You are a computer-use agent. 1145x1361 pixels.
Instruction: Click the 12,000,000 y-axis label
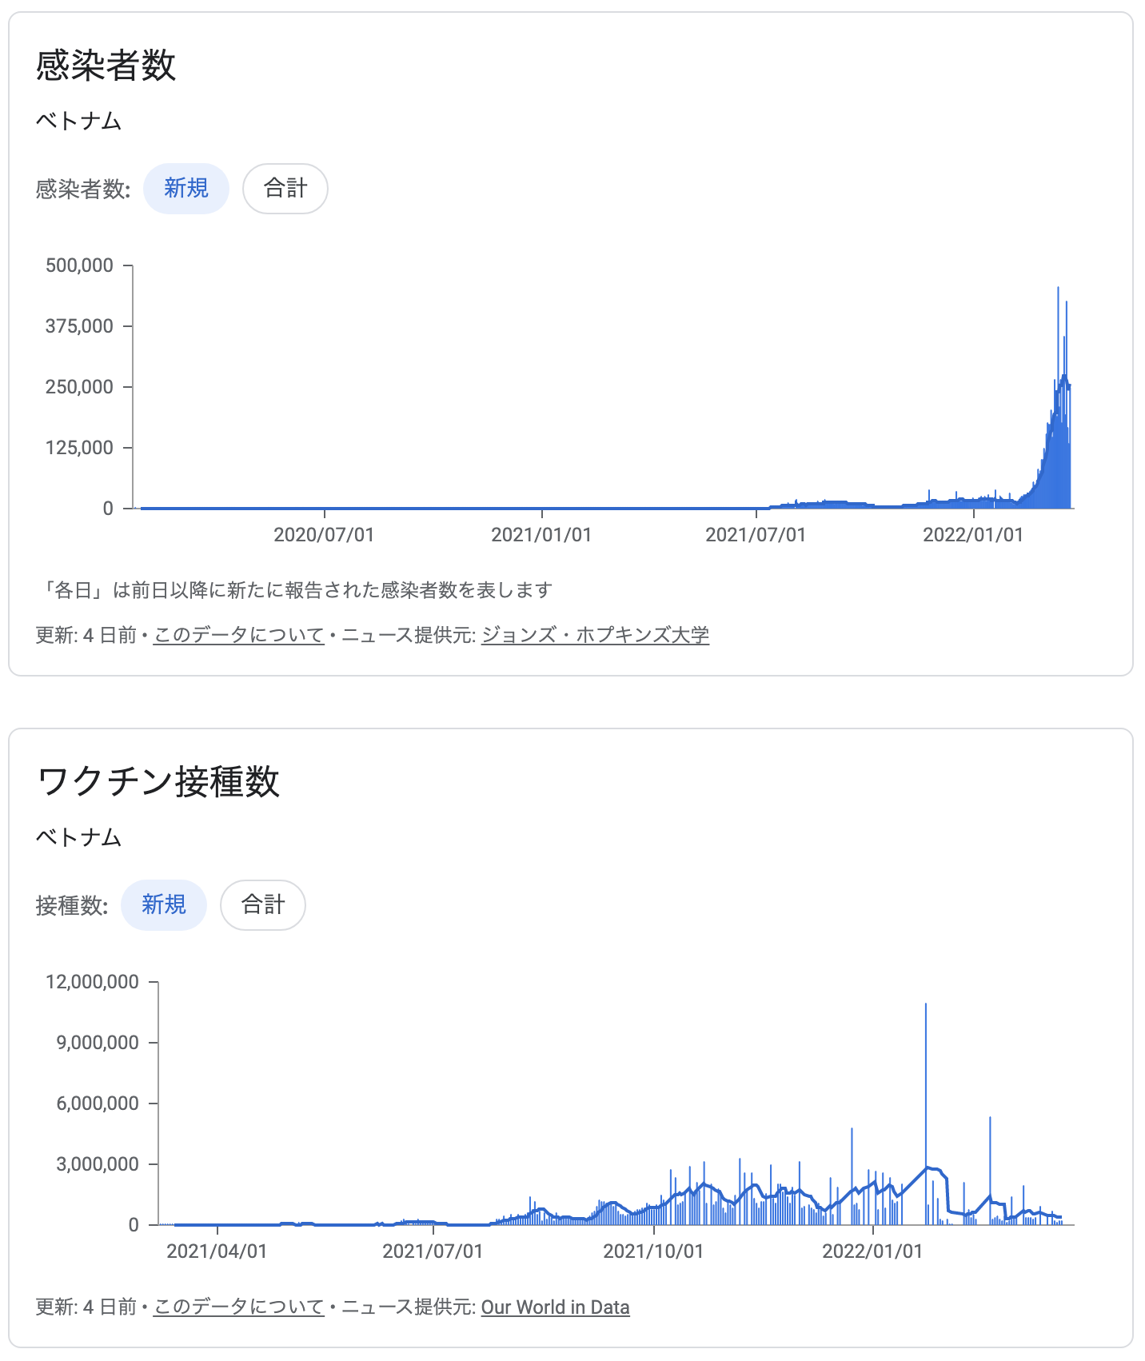click(92, 982)
